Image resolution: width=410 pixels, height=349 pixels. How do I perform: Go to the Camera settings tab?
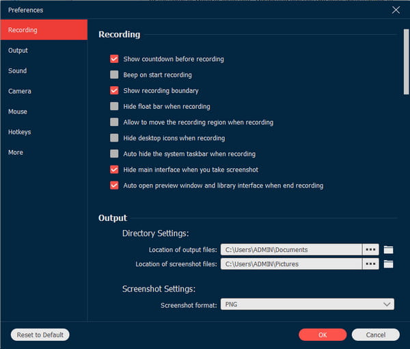click(20, 91)
